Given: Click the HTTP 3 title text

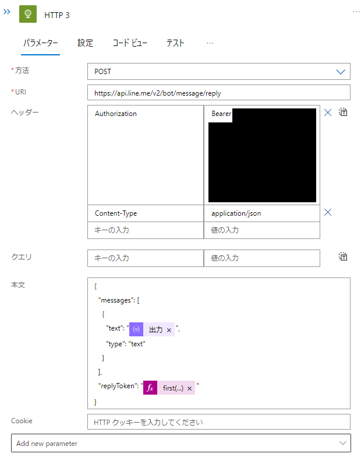Looking at the screenshot, I should coord(57,15).
